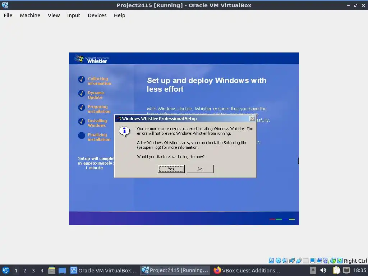Open the shared folders status icon
The width and height of the screenshot is (368, 276).
(x=305, y=260)
